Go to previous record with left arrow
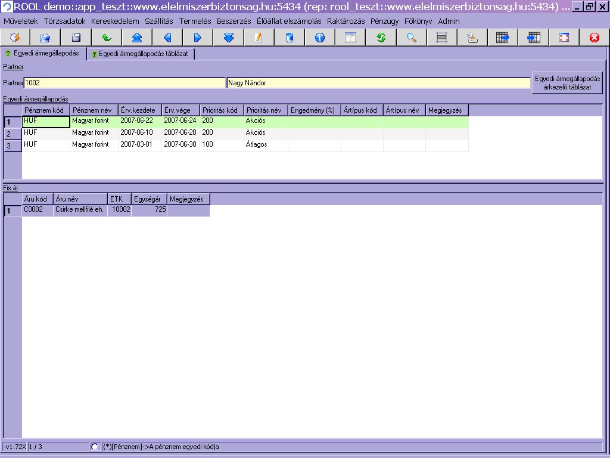 click(167, 38)
